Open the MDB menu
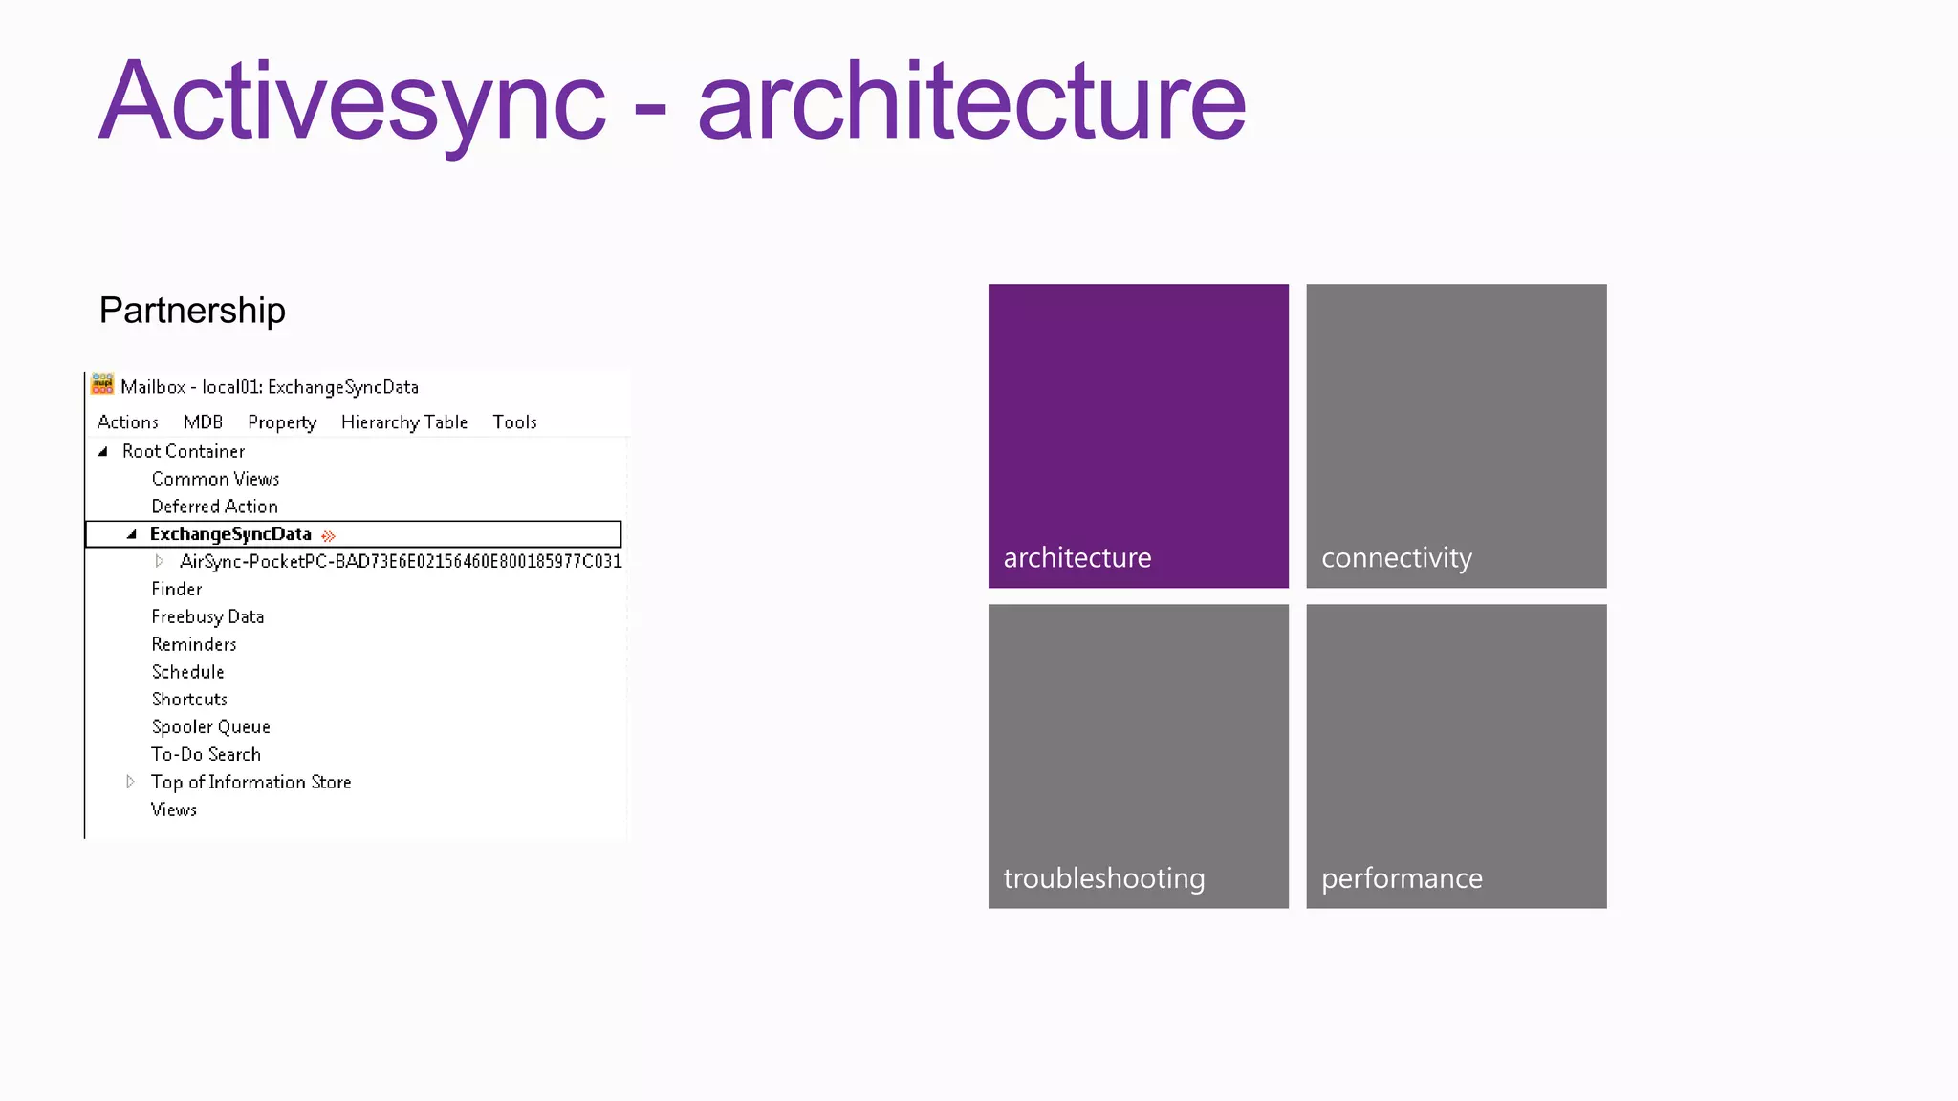1958x1101 pixels. pos(203,422)
